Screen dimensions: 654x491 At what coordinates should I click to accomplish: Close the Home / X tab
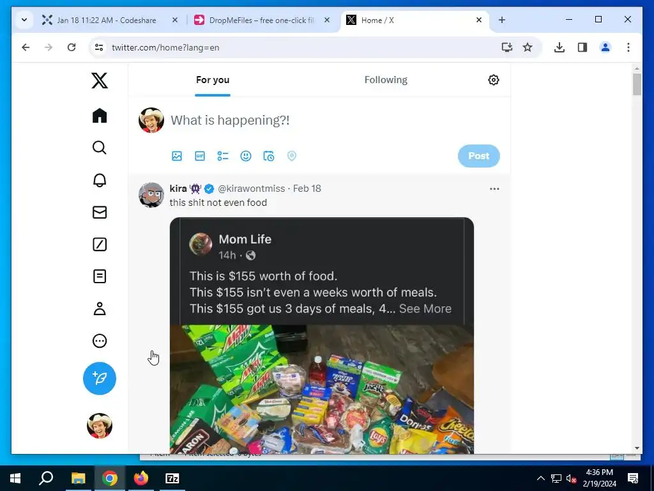coord(479,20)
